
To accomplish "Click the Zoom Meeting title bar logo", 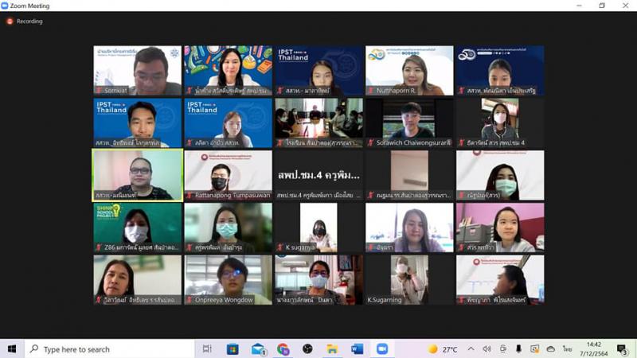I will point(5,6).
